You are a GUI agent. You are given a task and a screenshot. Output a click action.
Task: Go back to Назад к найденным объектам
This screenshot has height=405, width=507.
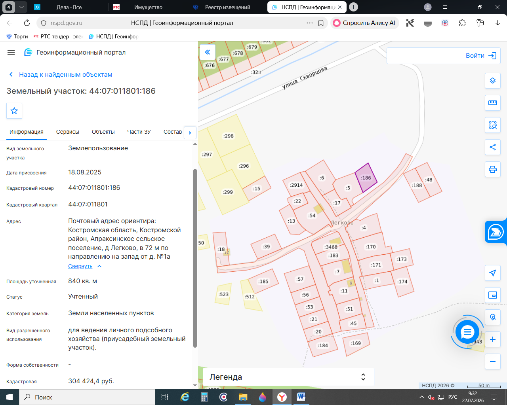point(61,74)
